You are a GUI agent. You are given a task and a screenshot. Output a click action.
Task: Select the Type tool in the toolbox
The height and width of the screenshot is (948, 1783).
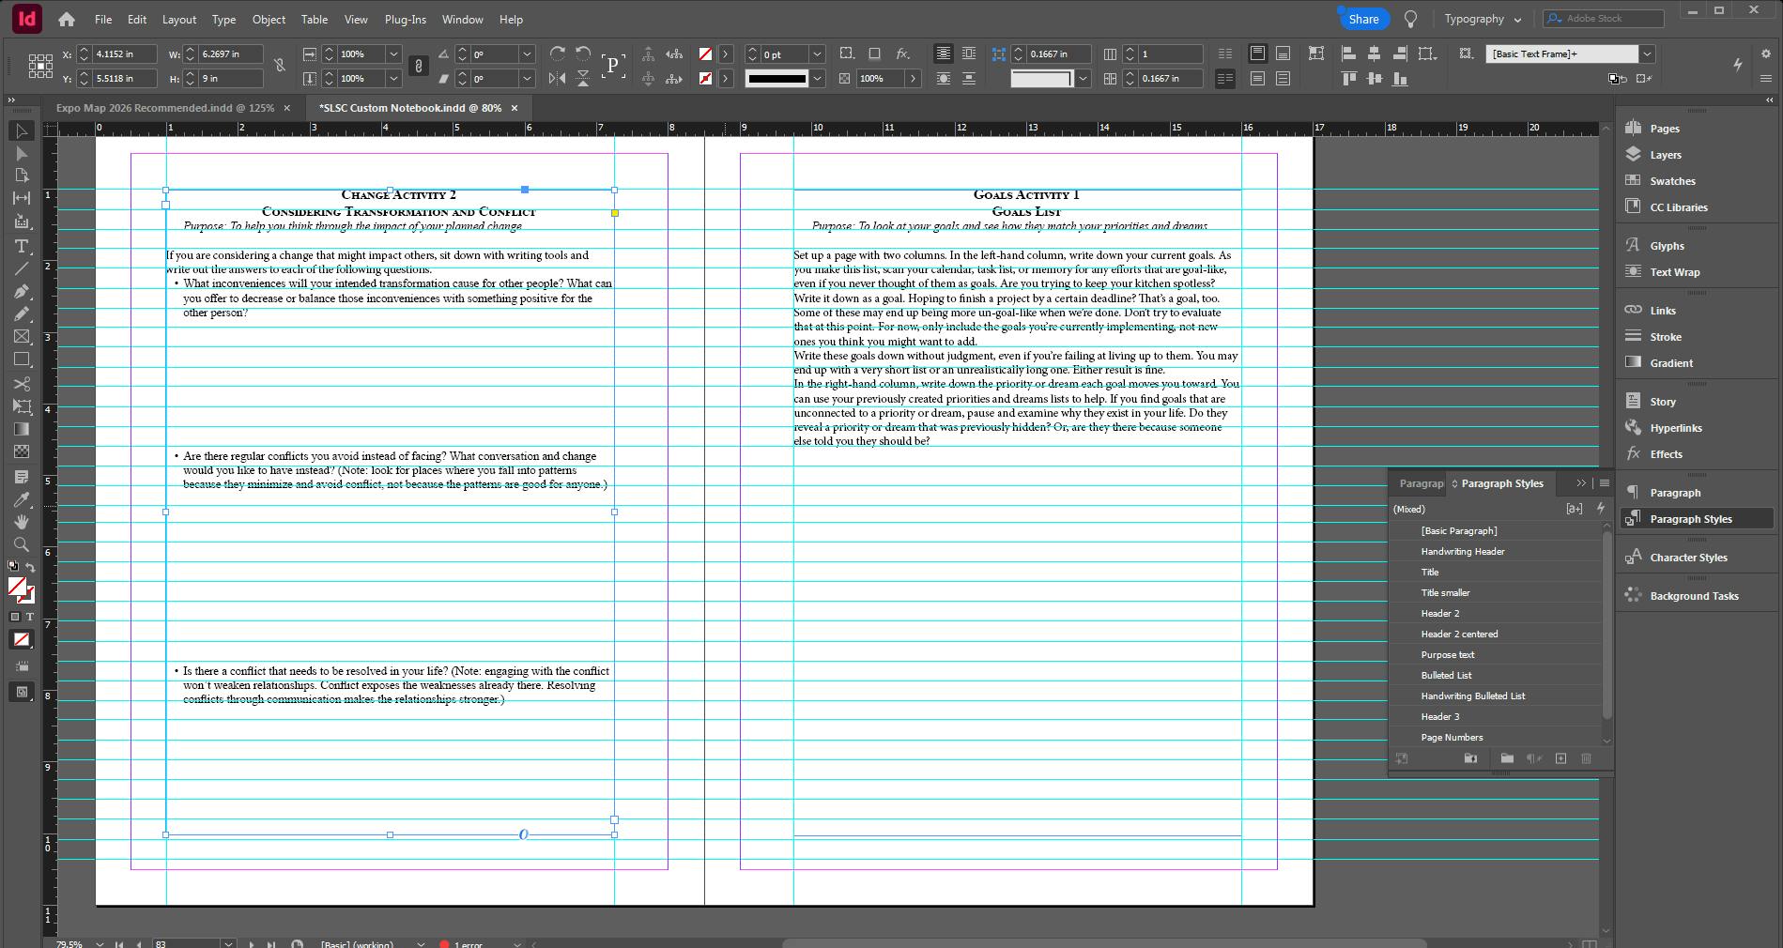pyautogui.click(x=22, y=246)
